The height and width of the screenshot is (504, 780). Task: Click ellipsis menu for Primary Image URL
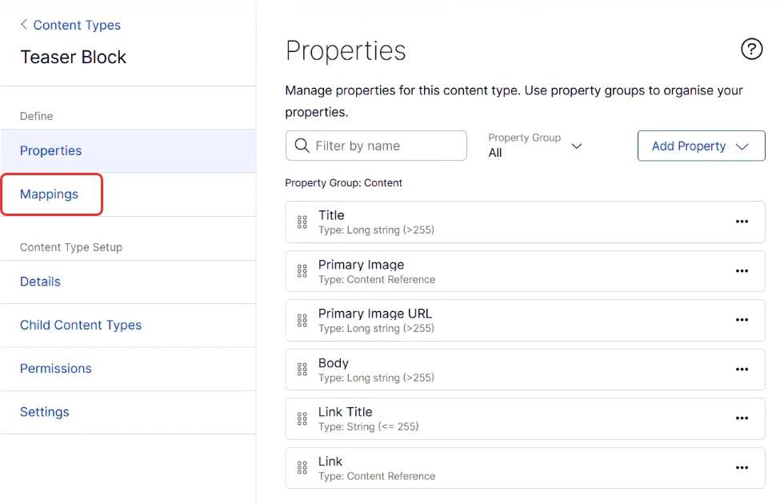point(742,320)
